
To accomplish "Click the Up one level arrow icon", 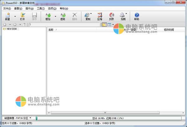I will (x=24, y=25).
